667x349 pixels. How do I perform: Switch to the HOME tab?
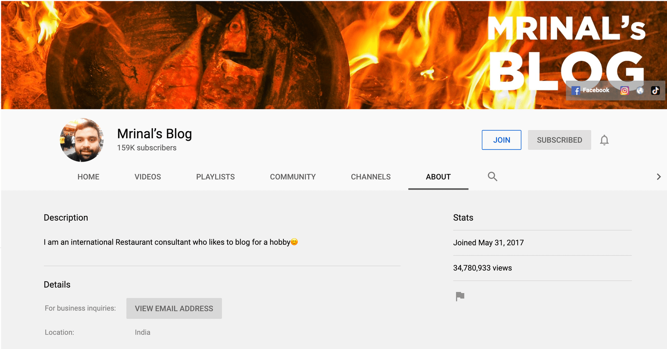point(88,177)
